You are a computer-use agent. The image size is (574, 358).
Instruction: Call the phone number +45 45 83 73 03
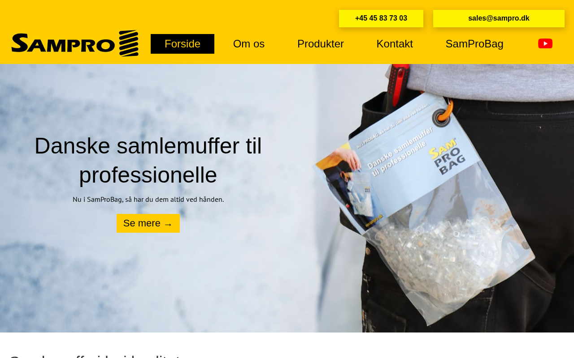(381, 18)
